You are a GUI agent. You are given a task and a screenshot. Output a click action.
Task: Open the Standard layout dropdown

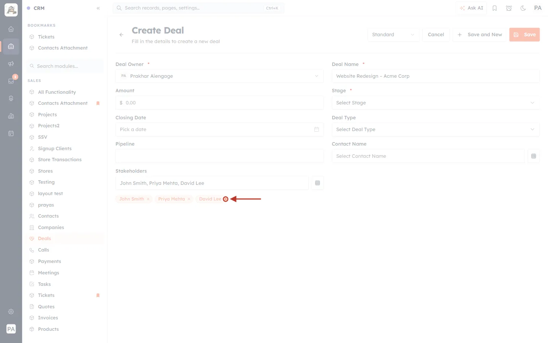[393, 35]
